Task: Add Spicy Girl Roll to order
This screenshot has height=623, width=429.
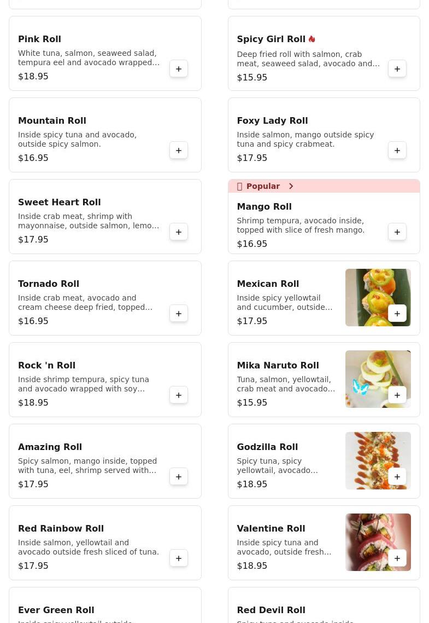Action: pos(397,69)
